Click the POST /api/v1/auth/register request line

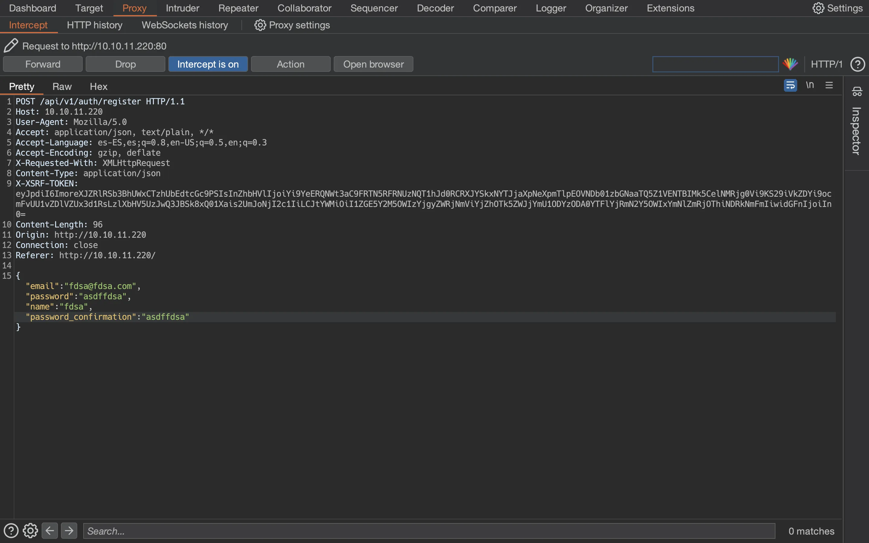point(100,102)
